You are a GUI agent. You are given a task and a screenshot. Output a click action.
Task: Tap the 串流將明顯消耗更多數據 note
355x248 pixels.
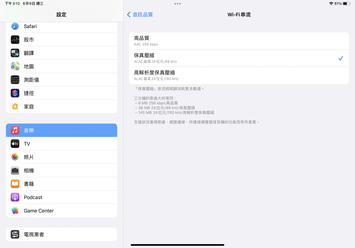pyautogui.click(x=169, y=89)
